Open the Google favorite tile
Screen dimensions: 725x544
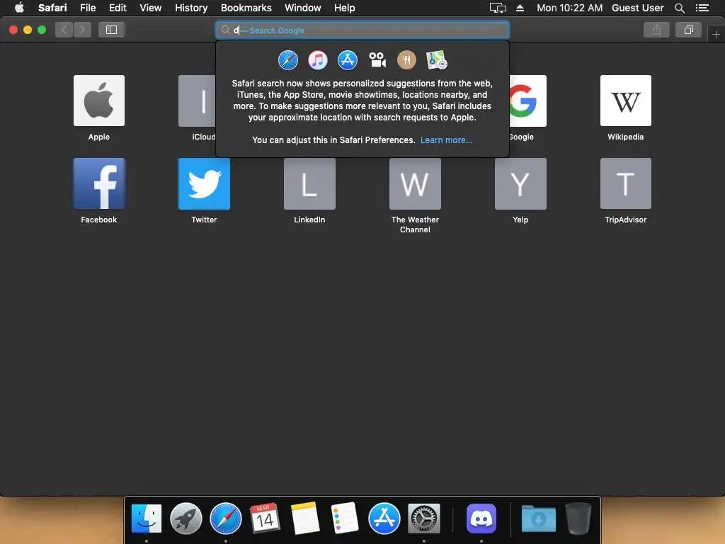(x=528, y=101)
